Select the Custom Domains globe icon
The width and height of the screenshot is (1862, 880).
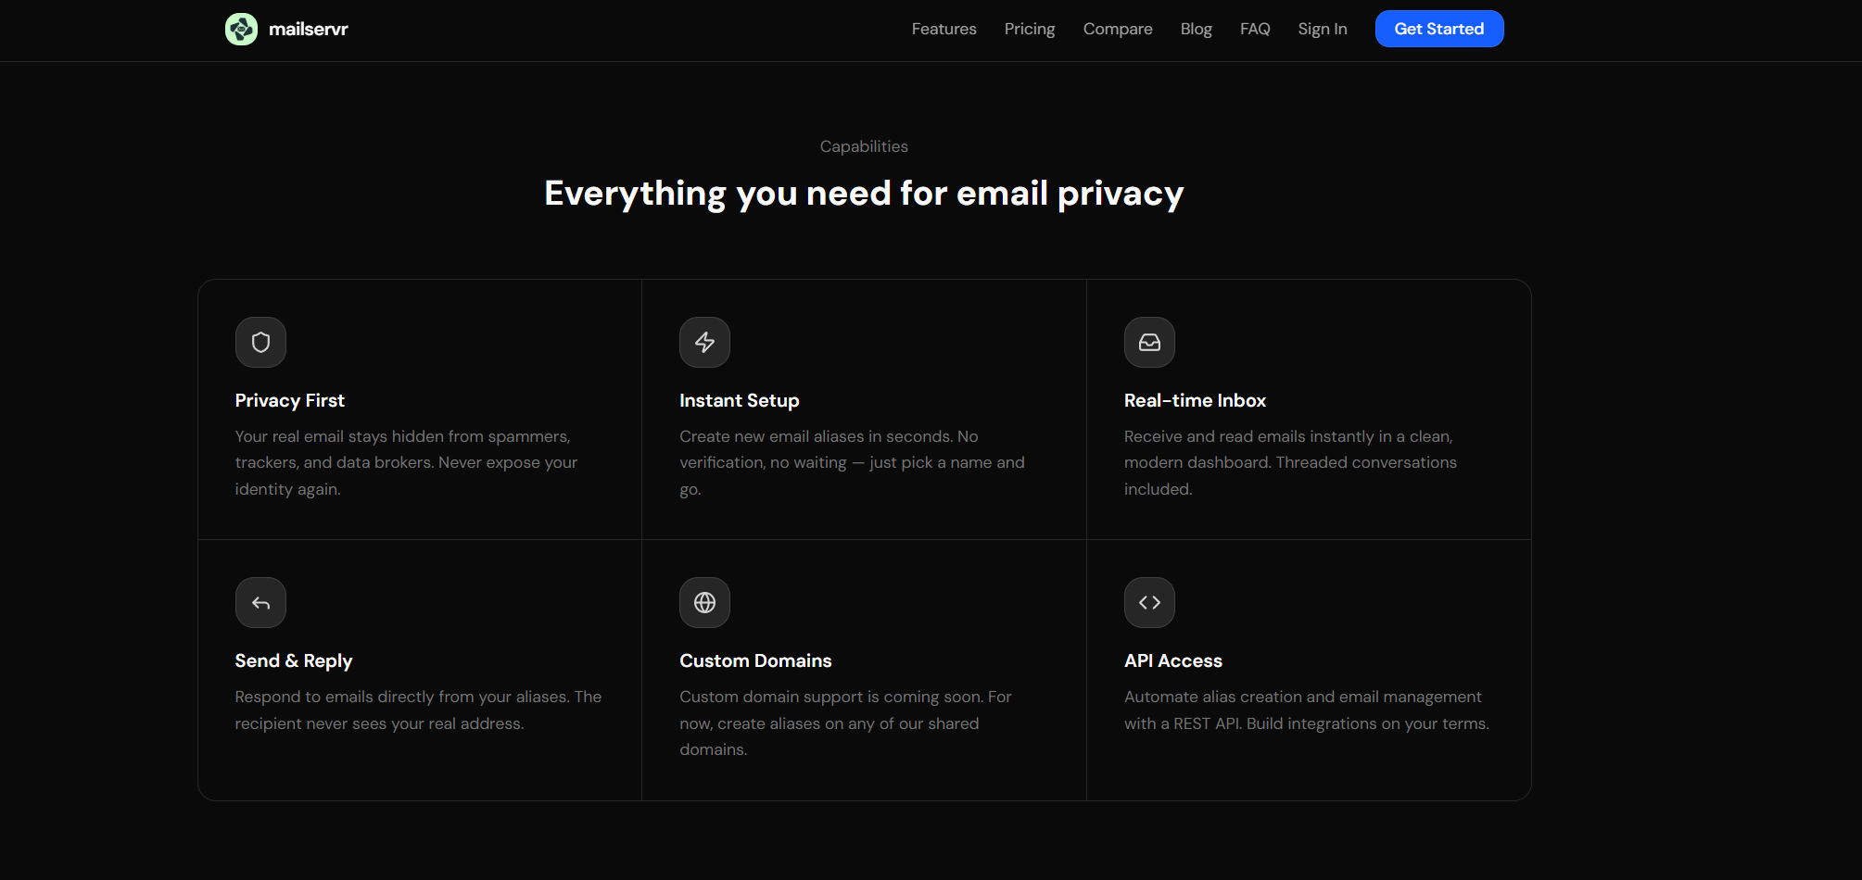pyautogui.click(x=704, y=602)
